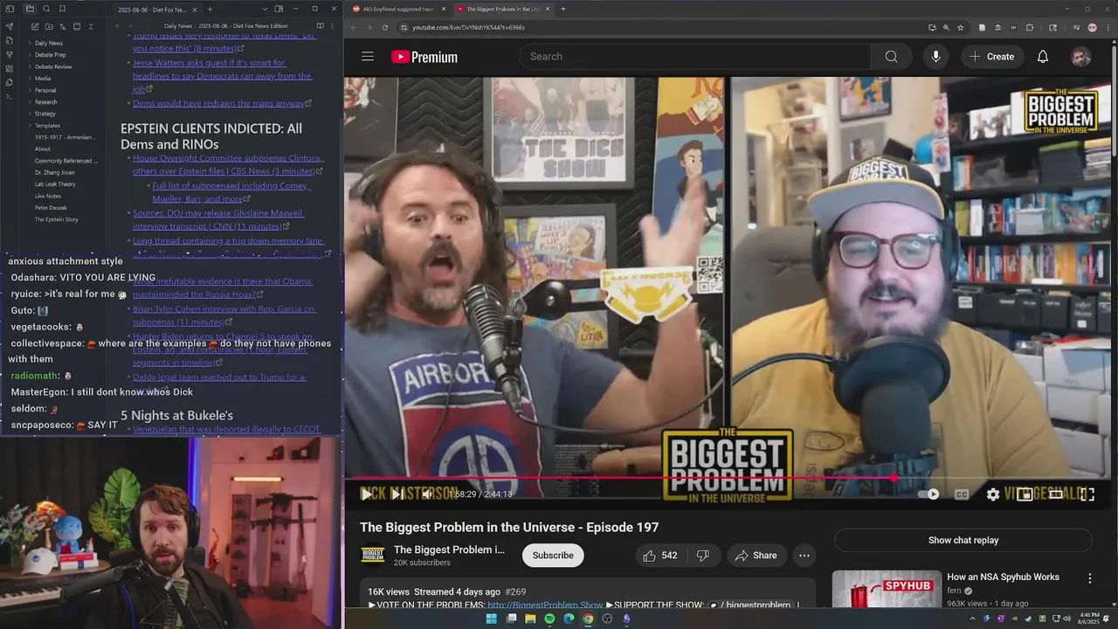1118x629 pixels.
Task: Expand the Strategy folder
Action: tap(45, 114)
